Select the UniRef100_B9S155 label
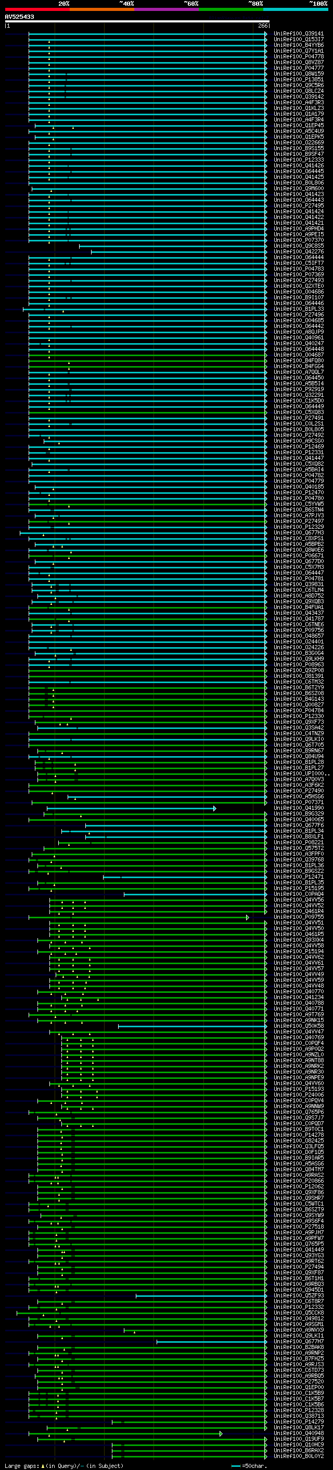The height and width of the screenshot is (1470, 333). pyautogui.click(x=298, y=149)
